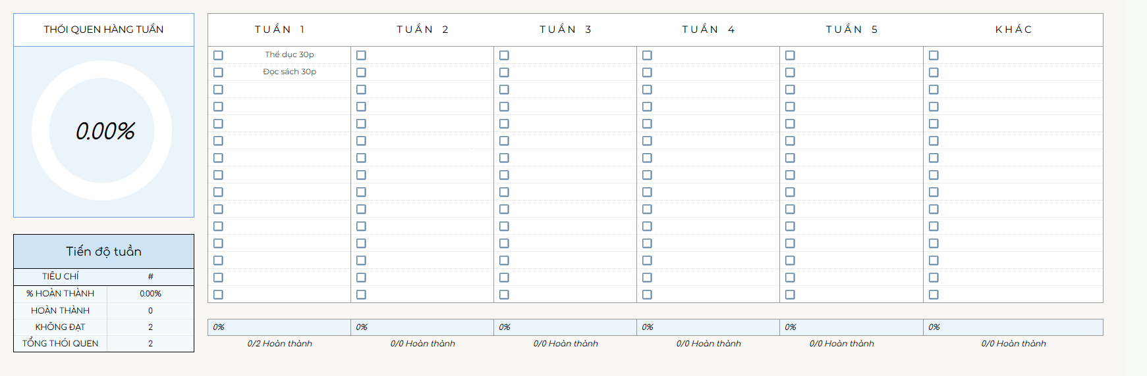The image size is (1147, 376).
Task: Select the "Đọc sách 30p" habit name cell
Action: click(x=289, y=72)
